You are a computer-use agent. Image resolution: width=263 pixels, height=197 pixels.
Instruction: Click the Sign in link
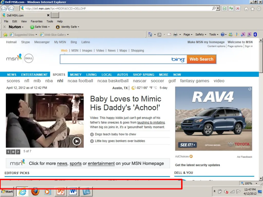pyautogui.click(x=249, y=46)
